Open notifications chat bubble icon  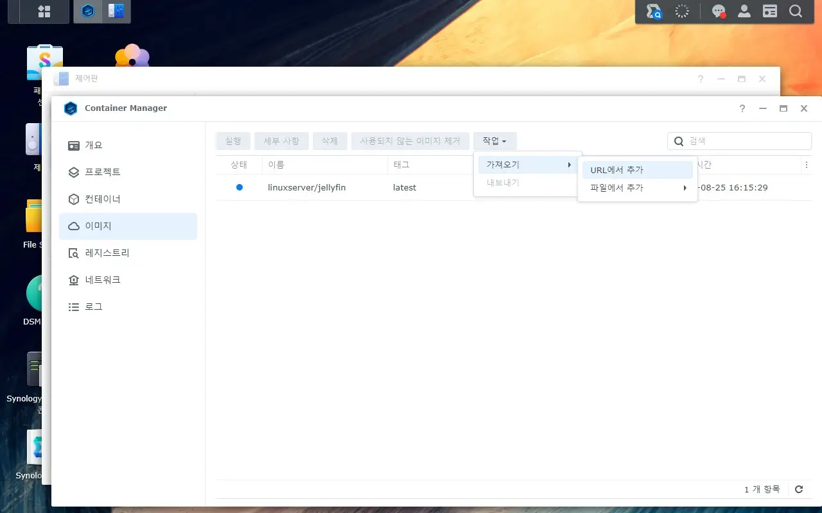coord(719,11)
